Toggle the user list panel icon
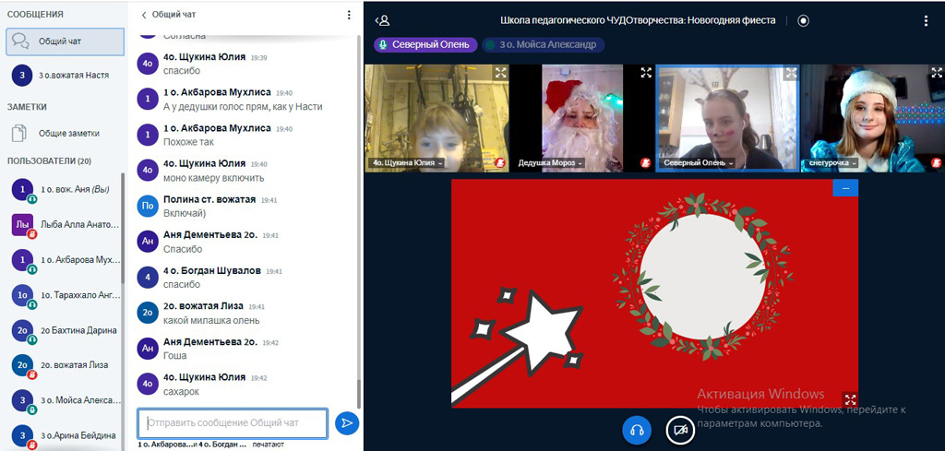The width and height of the screenshot is (945, 451). tap(383, 20)
